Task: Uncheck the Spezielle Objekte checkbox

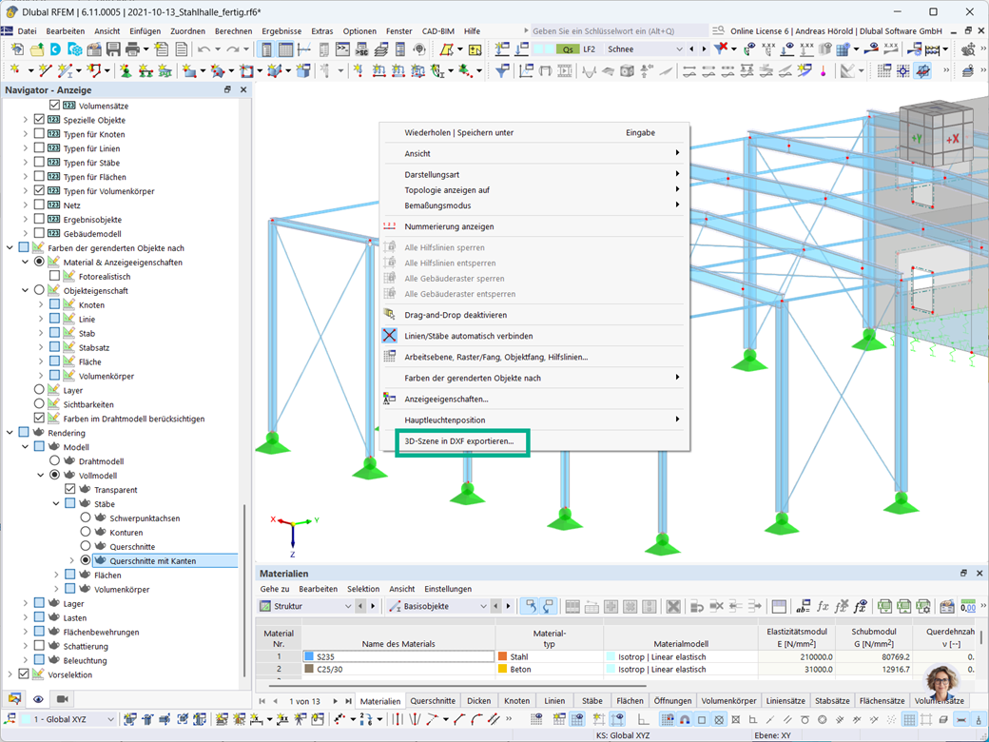Action: (39, 119)
